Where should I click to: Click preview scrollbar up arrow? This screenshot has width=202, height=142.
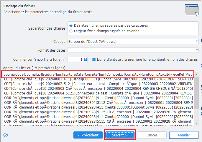point(196,74)
